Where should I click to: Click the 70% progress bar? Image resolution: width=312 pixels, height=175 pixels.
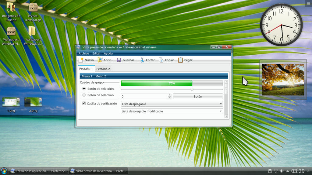(x=172, y=83)
